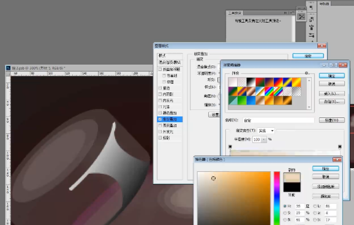Viewport: 354px width, 225px height.
Task: Select the Foreground to Transparent checkered preset
Action: (242, 83)
